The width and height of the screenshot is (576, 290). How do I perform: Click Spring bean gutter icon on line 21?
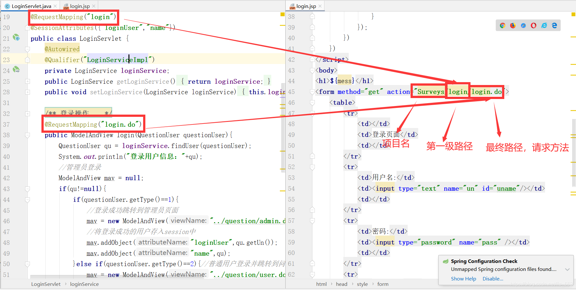16,38
